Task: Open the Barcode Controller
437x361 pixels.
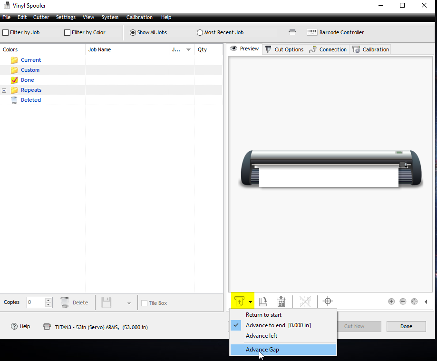Action: click(336, 32)
